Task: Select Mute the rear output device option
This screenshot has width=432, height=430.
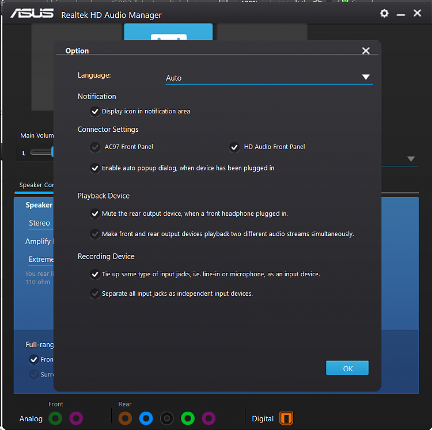Action: (x=95, y=214)
